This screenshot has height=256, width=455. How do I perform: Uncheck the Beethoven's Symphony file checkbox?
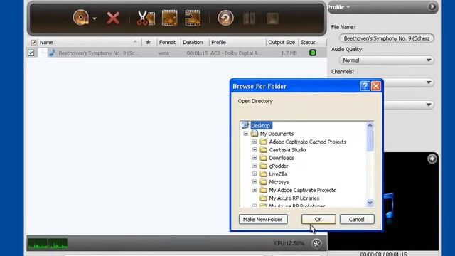point(31,53)
